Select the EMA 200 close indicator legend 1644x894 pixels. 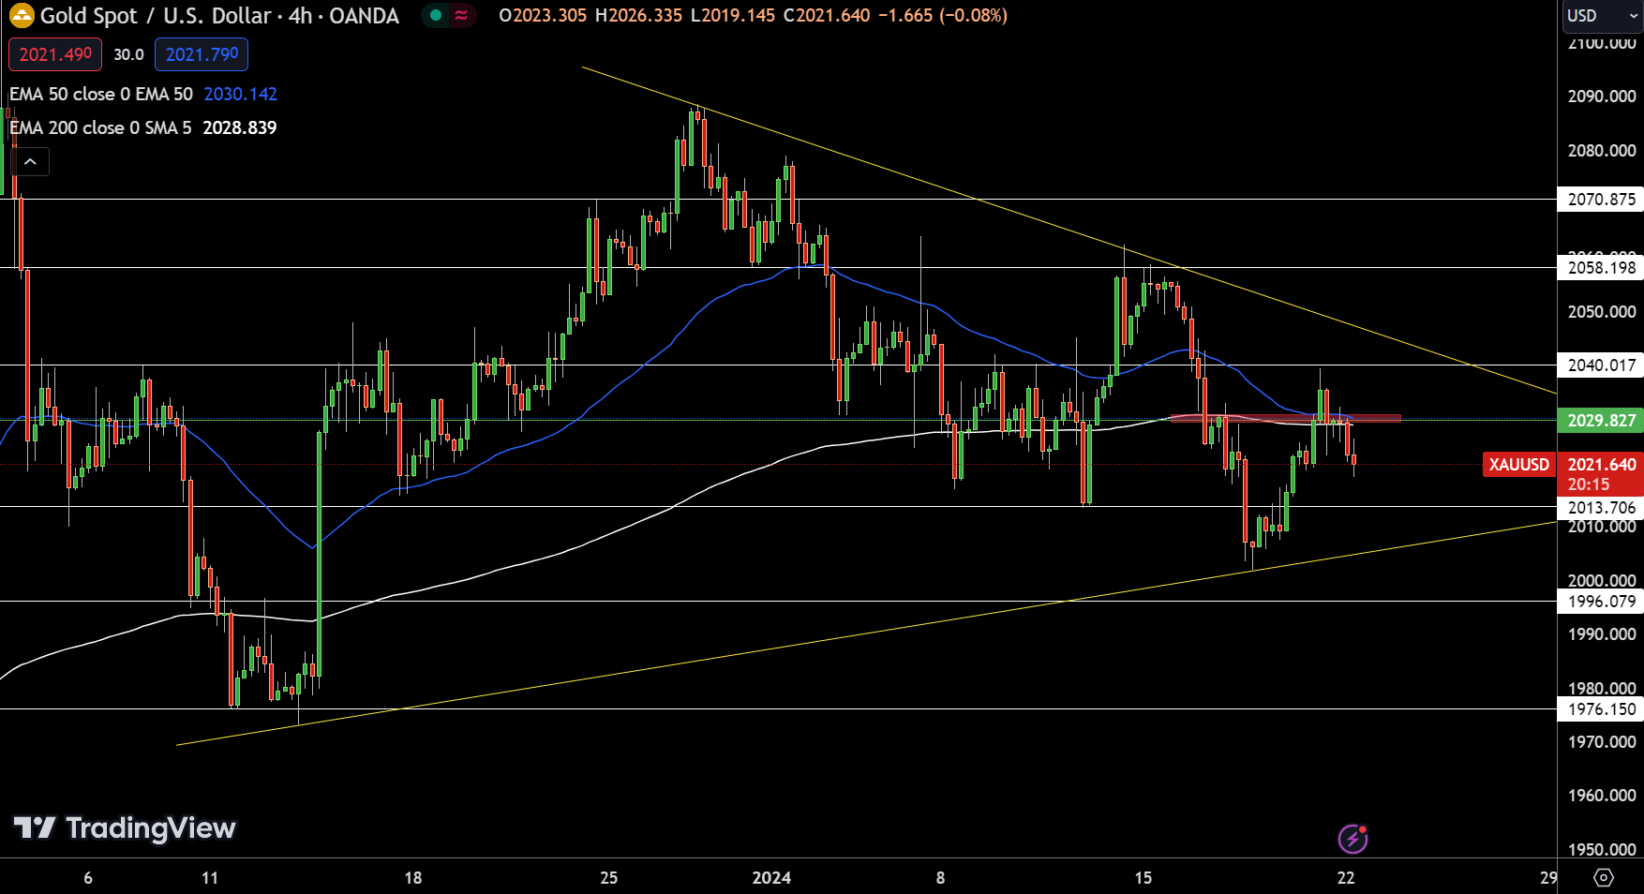pos(100,127)
